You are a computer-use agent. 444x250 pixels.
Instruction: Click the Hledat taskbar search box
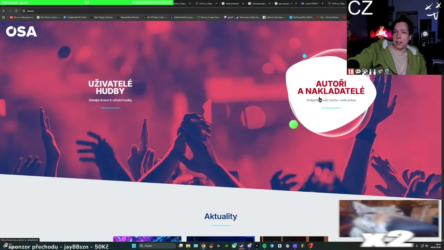coord(157,246)
